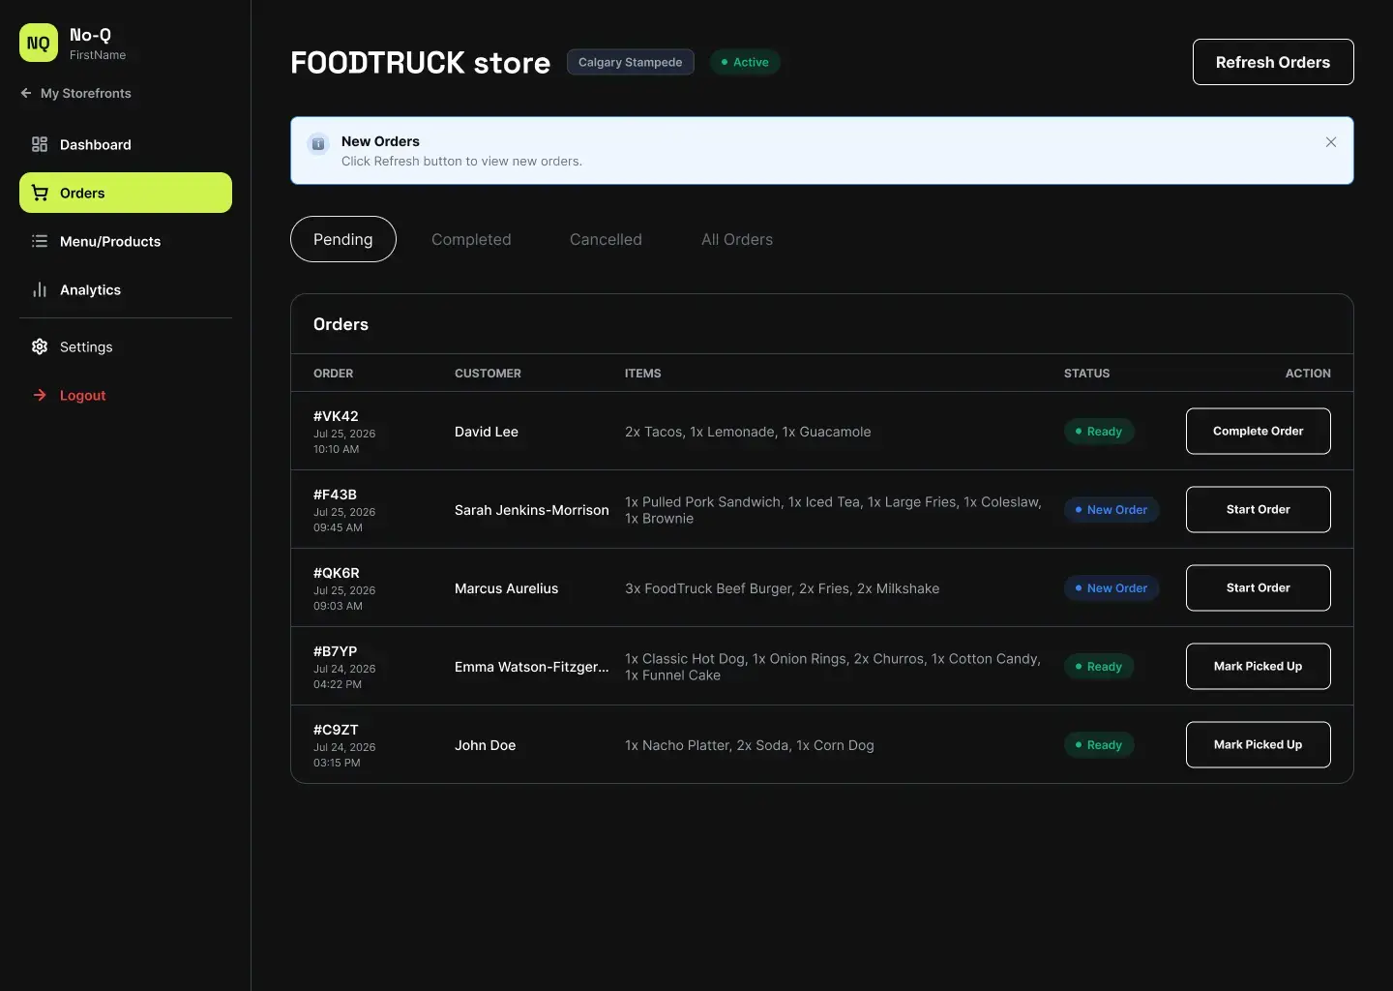Click the CUSTOMER column header
Viewport: 1393px width, 991px height.
[488, 373]
